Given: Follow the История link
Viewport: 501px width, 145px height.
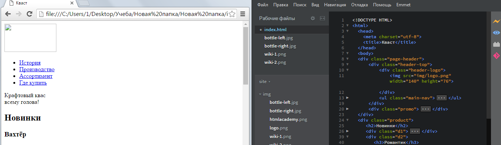Looking at the screenshot, I should [30, 63].
